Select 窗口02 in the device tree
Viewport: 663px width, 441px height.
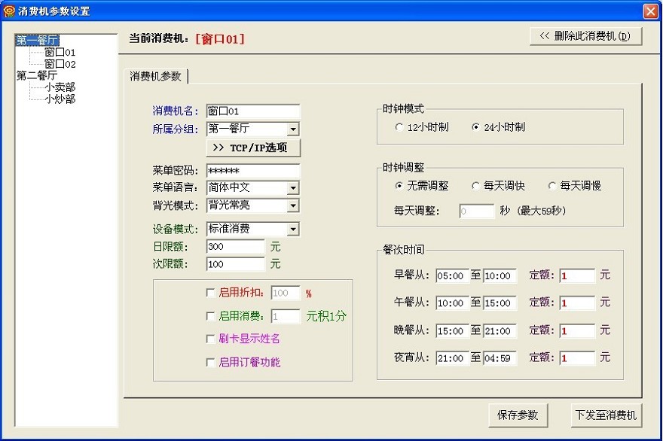pos(60,64)
